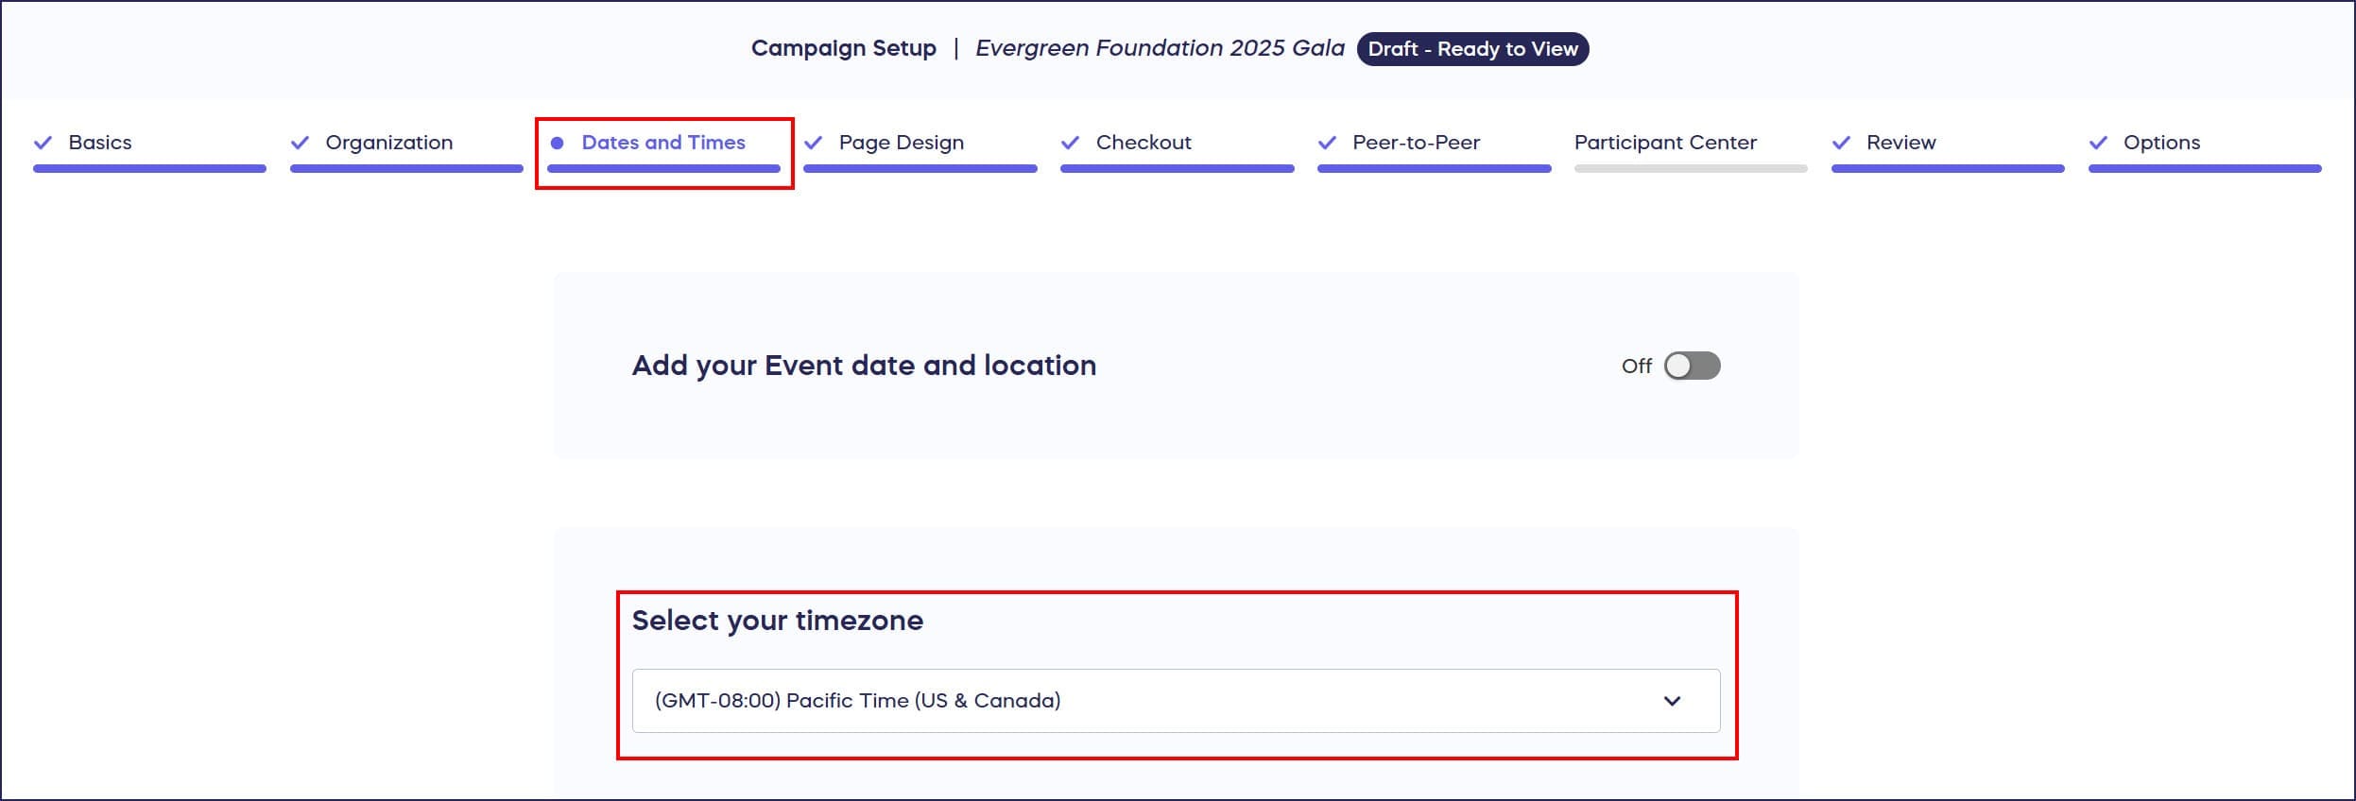Image resolution: width=2356 pixels, height=801 pixels.
Task: Click the checkmark icon beside Organization
Action: pyautogui.click(x=300, y=143)
